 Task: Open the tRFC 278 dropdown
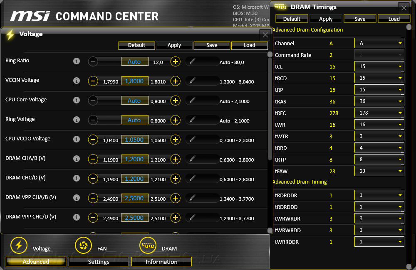point(379,113)
